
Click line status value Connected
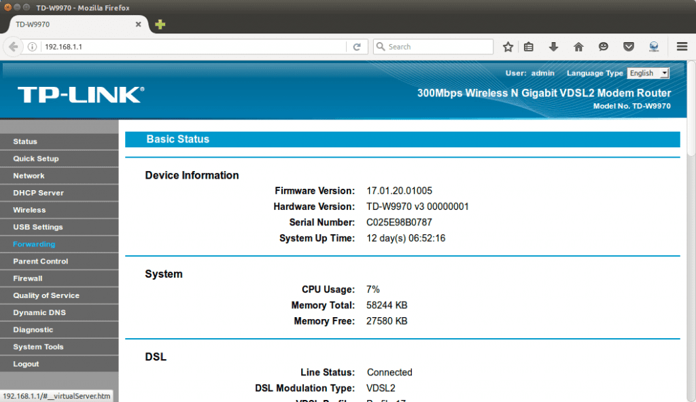389,372
